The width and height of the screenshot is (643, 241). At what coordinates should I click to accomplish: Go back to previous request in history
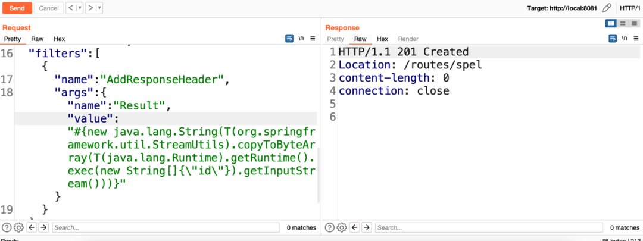point(71,8)
